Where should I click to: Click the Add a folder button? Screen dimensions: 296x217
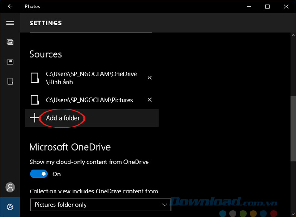tap(92, 118)
